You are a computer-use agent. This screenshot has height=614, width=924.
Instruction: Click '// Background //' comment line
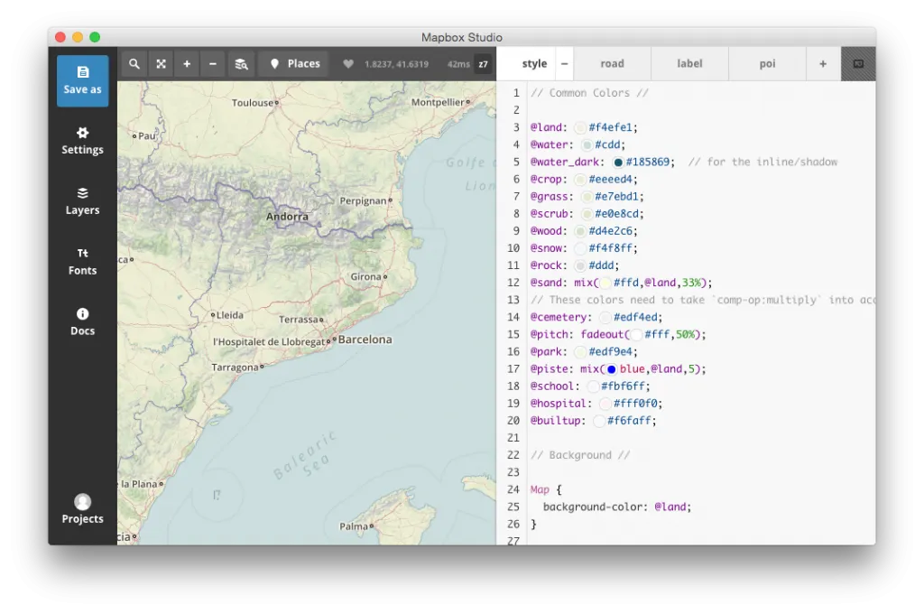(x=580, y=455)
